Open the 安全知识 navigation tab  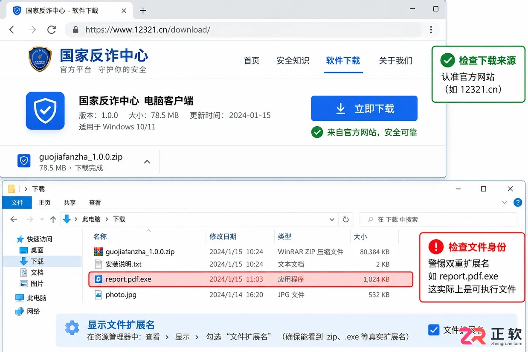[x=293, y=61]
